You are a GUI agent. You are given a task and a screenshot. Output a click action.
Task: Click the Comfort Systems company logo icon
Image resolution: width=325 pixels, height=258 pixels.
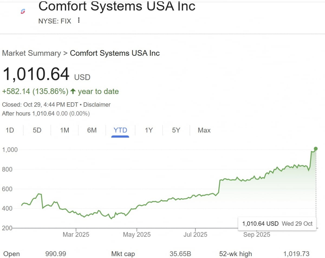(23, 11)
